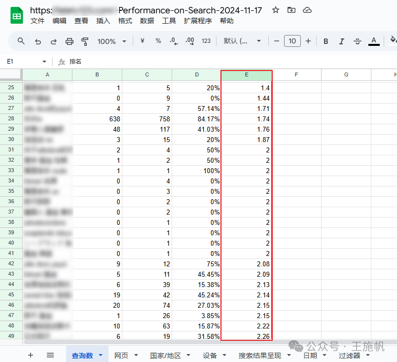Viewport: 397px width, 362px height.
Task: Select cell with value 758
Action: [x=147, y=119]
